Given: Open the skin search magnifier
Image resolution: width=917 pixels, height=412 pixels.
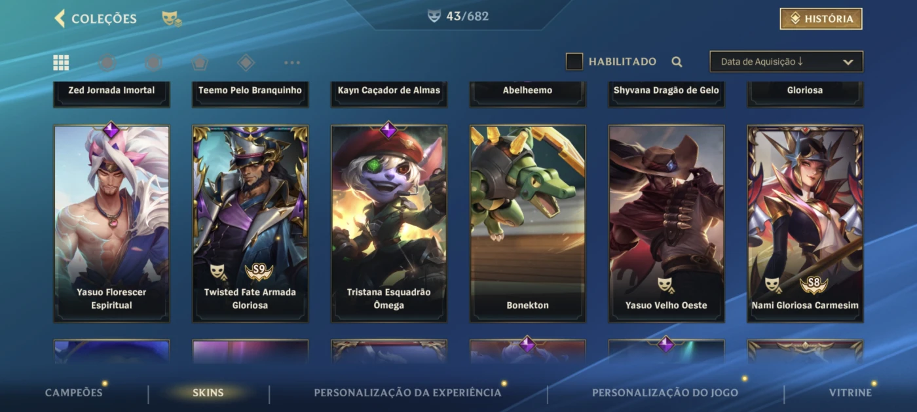Looking at the screenshot, I should 677,62.
